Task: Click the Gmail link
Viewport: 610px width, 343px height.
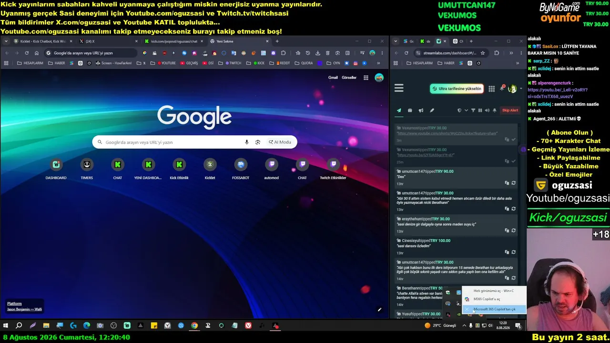Action: tap(333, 78)
